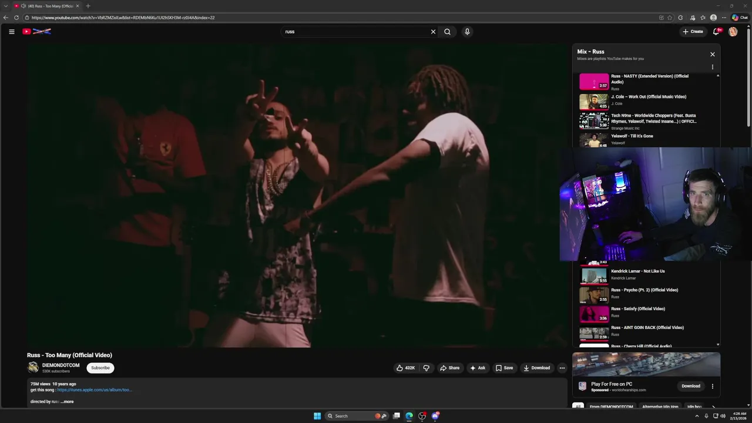Open YouTube notifications bell

click(x=716, y=32)
